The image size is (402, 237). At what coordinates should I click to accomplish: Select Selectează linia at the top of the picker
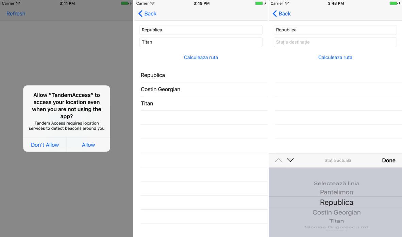pyautogui.click(x=336, y=184)
